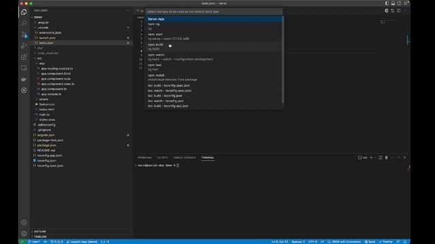Image resolution: width=435 pixels, height=244 pixels.
Task: Expand the .angular folder
Action: coord(43,22)
